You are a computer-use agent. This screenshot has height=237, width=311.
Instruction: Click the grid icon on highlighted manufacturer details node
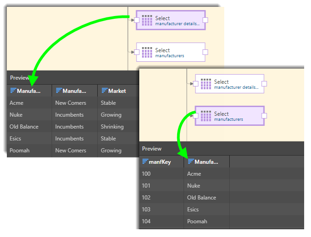pos(147,21)
